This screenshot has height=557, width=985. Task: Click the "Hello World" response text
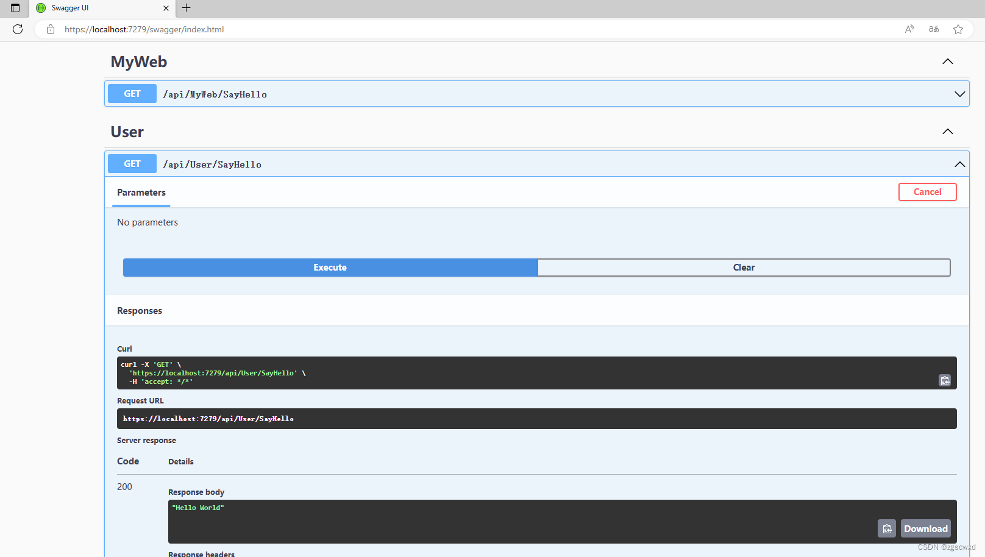pos(198,508)
